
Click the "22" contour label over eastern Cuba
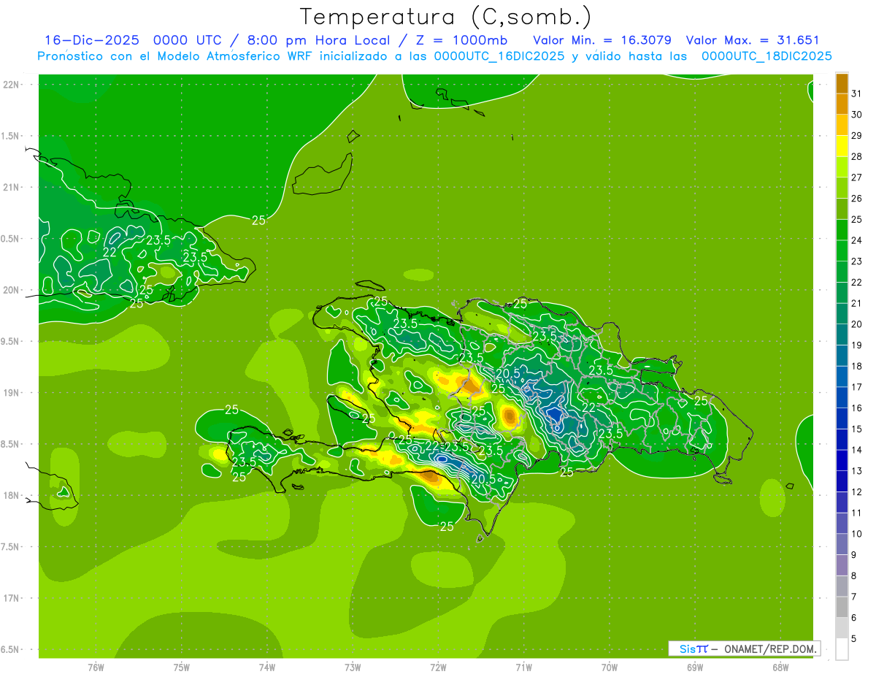click(x=109, y=253)
